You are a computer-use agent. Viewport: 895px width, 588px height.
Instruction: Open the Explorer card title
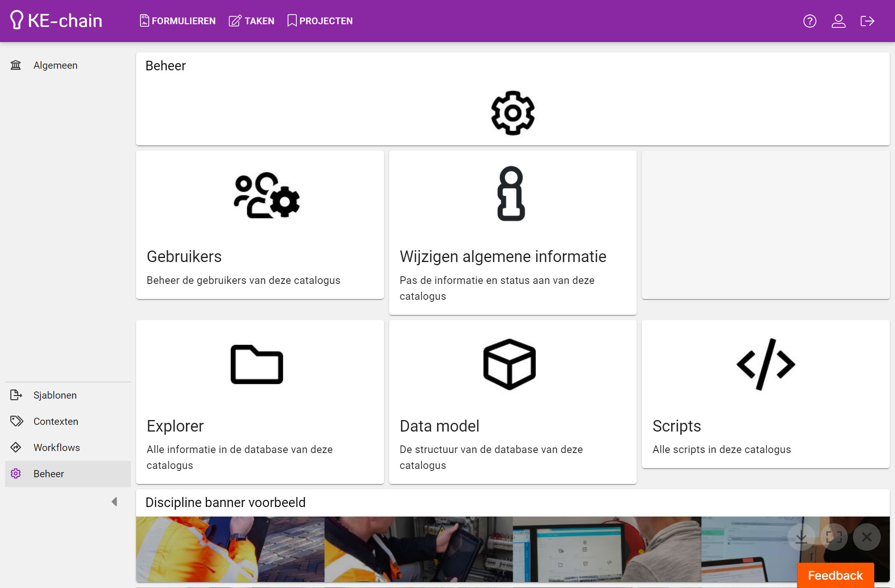[x=175, y=426]
